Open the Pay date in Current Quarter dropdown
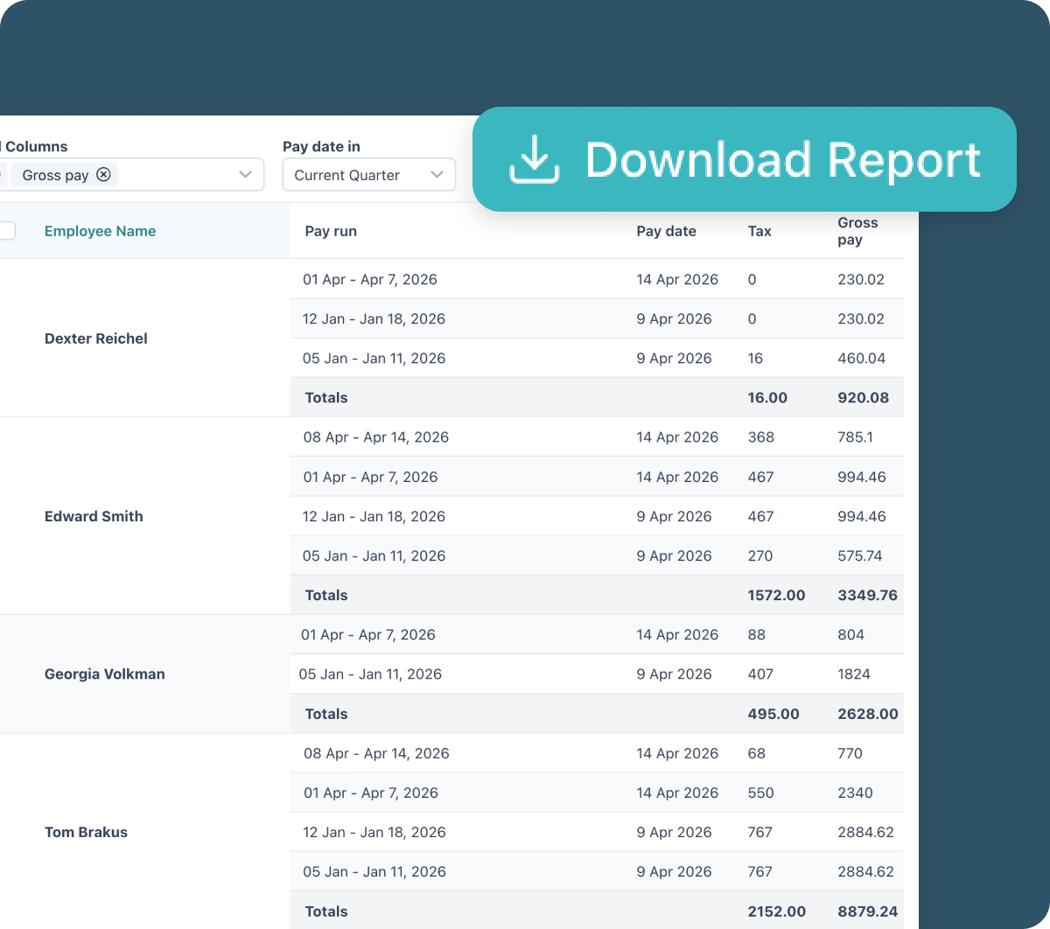The width and height of the screenshot is (1050, 929). pos(368,175)
